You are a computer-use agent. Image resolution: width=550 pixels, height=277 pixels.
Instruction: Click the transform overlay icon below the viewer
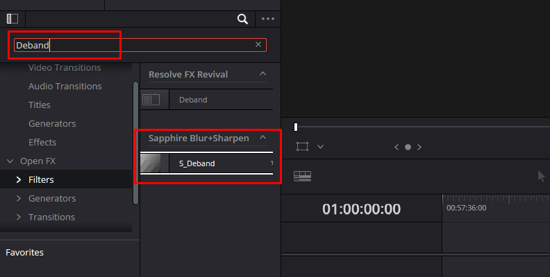pos(302,147)
